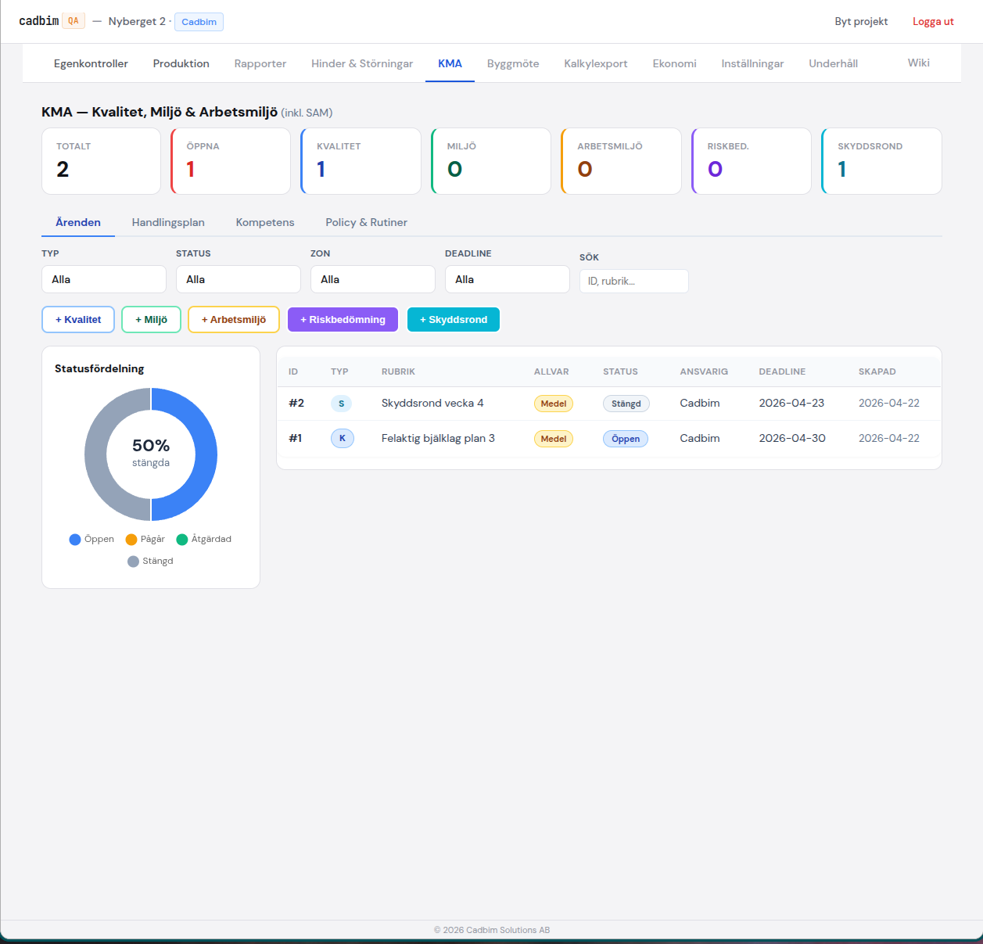Add a new Riskbedömning case
The width and height of the screenshot is (983, 944).
[x=343, y=320]
